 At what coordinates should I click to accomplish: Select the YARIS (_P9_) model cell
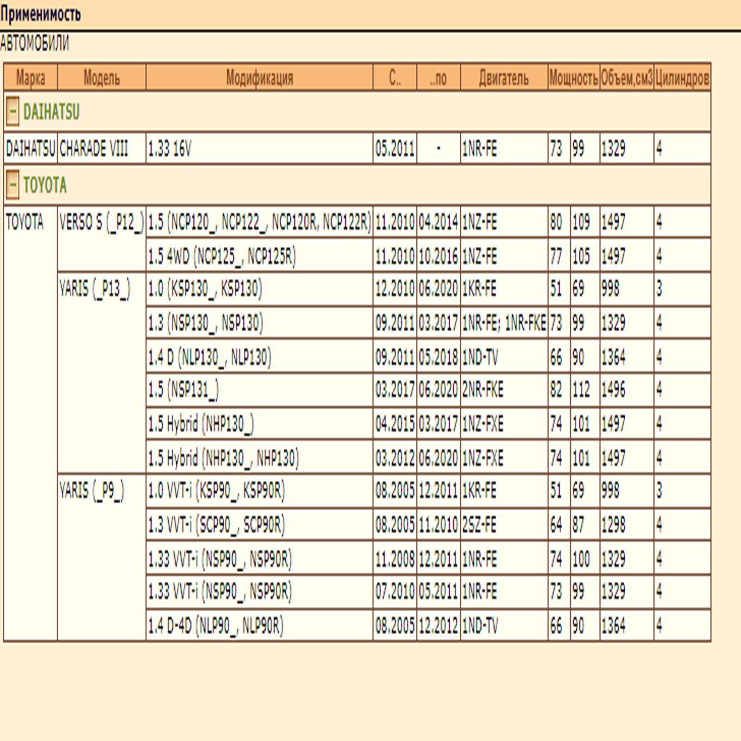(x=92, y=490)
